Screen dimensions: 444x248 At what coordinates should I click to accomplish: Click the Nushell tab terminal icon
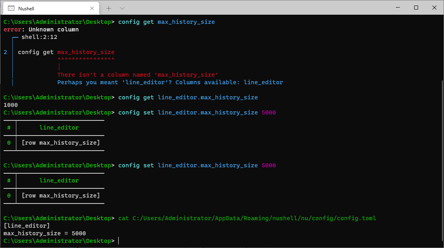click(x=11, y=8)
